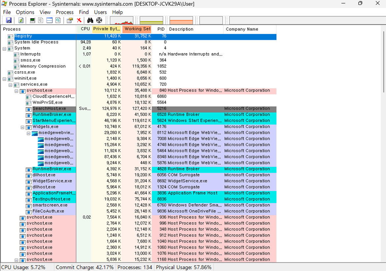Screen dimensions: 386x271
Task: Open the File menu
Action: pos(7,12)
